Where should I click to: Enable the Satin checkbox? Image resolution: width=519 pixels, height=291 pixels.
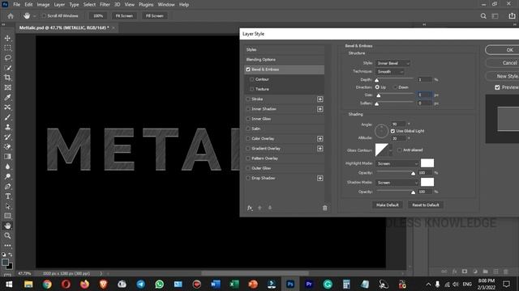pyautogui.click(x=248, y=129)
